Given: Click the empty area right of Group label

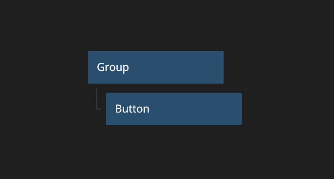Looking at the screenshot, I should (x=176, y=67).
